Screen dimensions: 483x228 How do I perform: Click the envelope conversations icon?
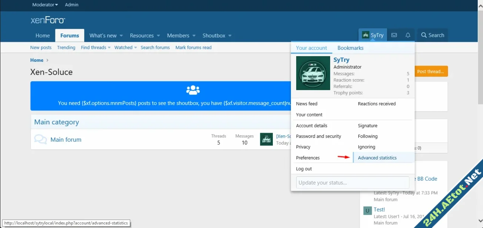[x=394, y=35]
